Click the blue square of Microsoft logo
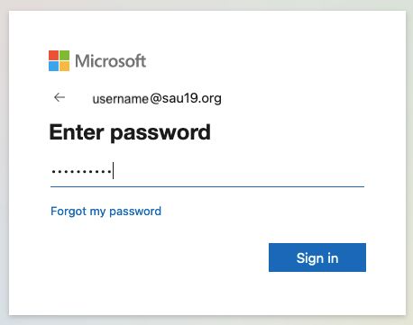This screenshot has width=413, height=325. pyautogui.click(x=53, y=66)
